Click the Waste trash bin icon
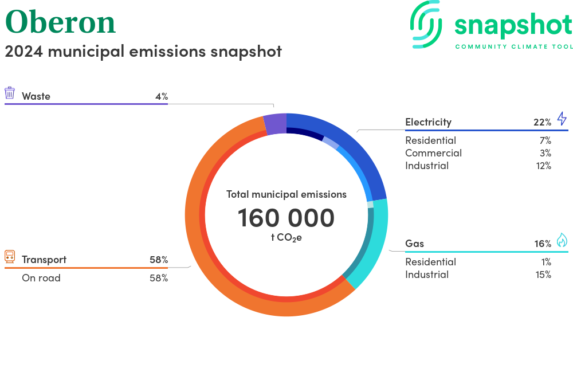573x384 pixels. [x=10, y=93]
